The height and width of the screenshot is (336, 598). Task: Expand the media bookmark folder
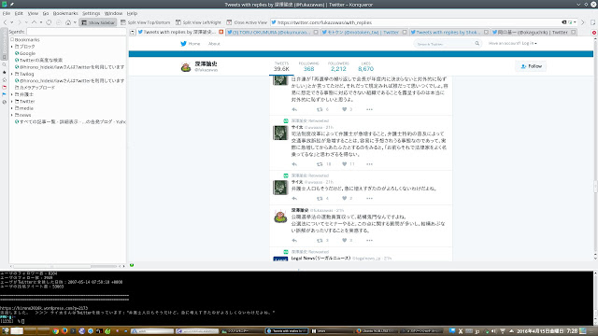pyautogui.click(x=12, y=108)
